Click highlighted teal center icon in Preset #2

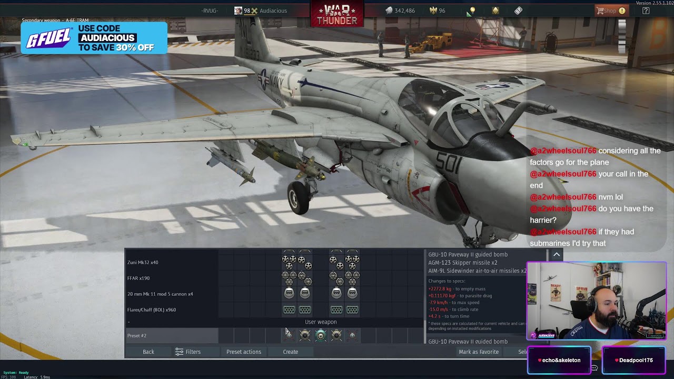point(321,335)
